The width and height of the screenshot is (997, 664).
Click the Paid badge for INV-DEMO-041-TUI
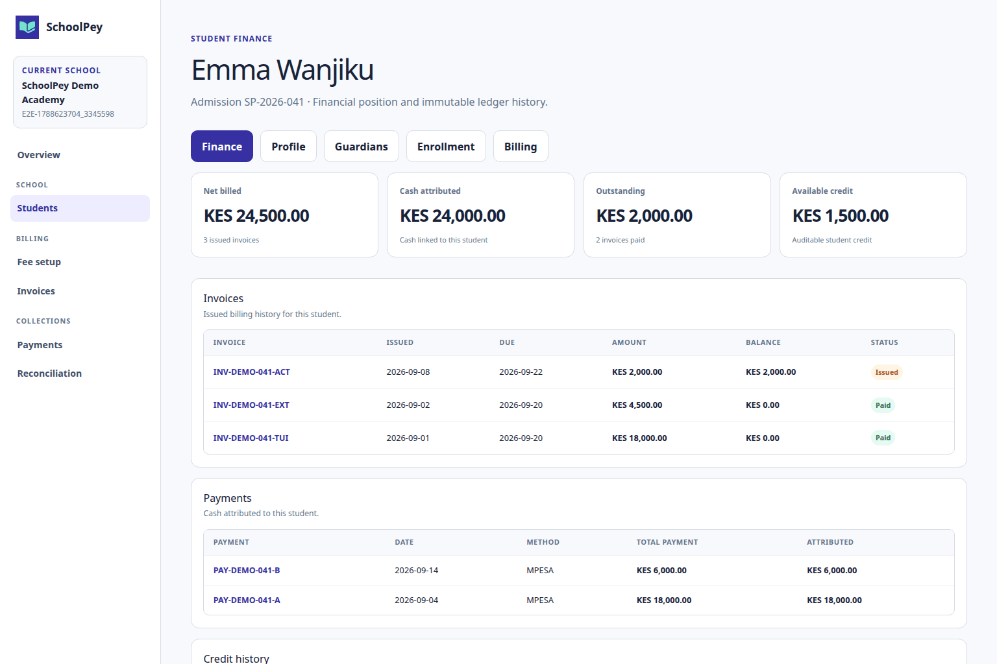(883, 438)
